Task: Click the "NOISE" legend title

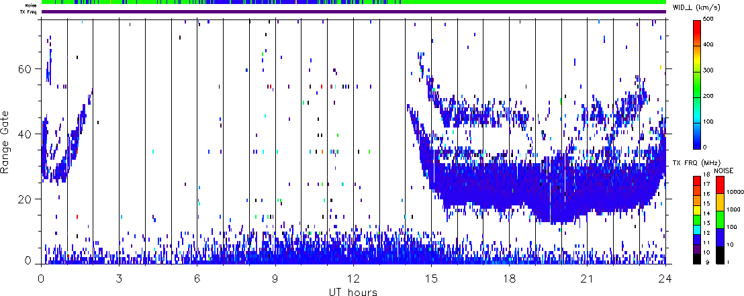Action: [x=724, y=170]
